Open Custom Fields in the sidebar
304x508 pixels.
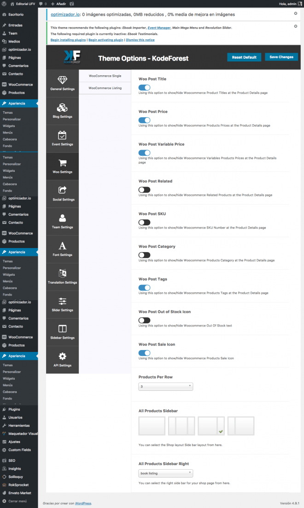pyautogui.click(x=19, y=450)
